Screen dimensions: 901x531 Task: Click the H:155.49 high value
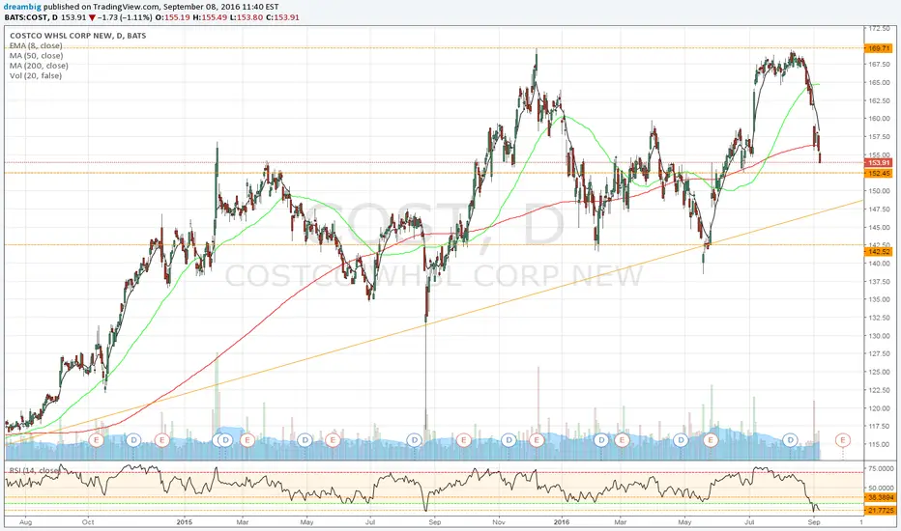(210, 17)
